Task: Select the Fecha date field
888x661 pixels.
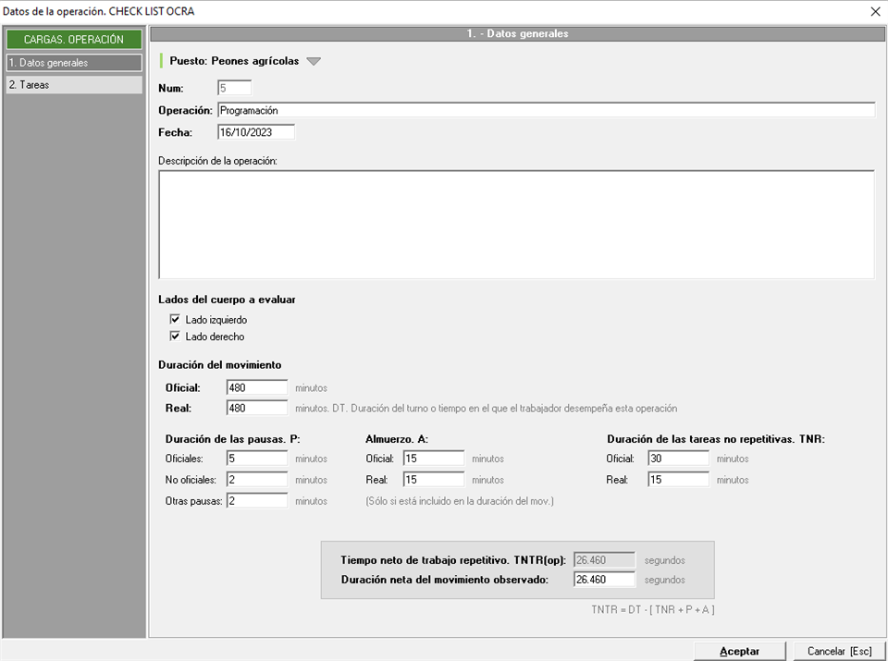Action: click(x=255, y=132)
